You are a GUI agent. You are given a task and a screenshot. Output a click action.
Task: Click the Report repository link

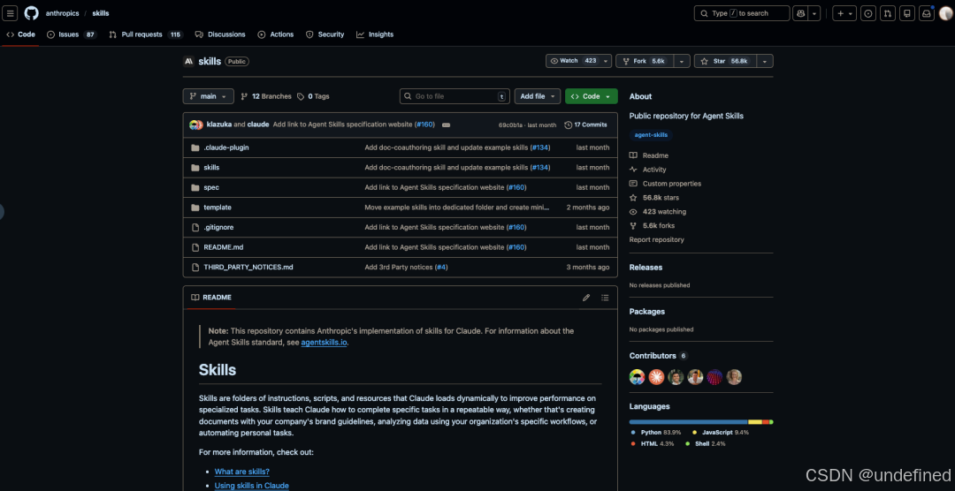coord(656,239)
